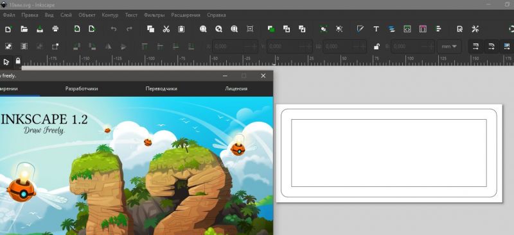Open a file with the folder icon
This screenshot has width=514, height=235.
(x=24, y=29)
